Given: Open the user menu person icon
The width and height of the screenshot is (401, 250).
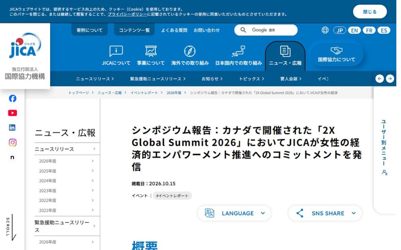Looking at the screenshot, I should click(385, 172).
